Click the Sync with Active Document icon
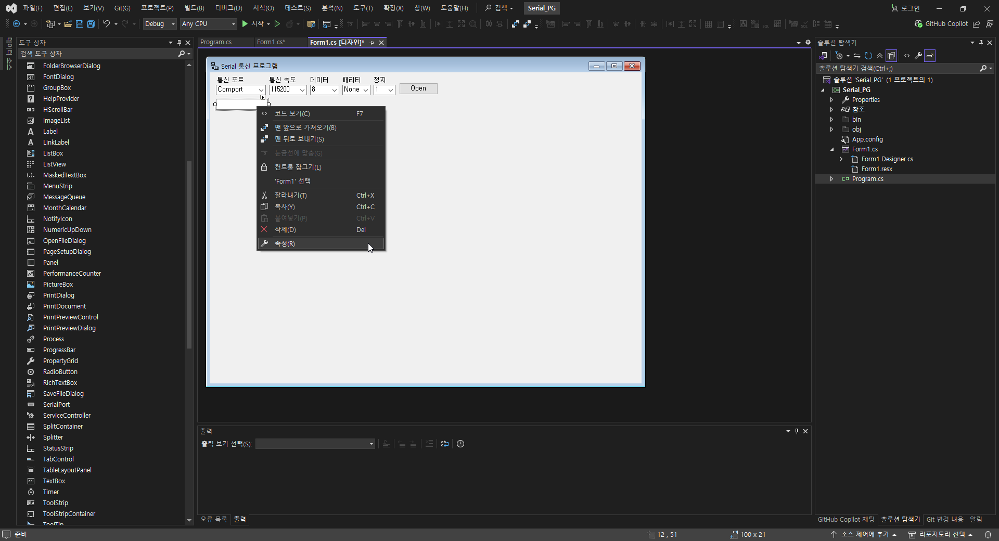Screen dimensions: 999x541 (857, 56)
